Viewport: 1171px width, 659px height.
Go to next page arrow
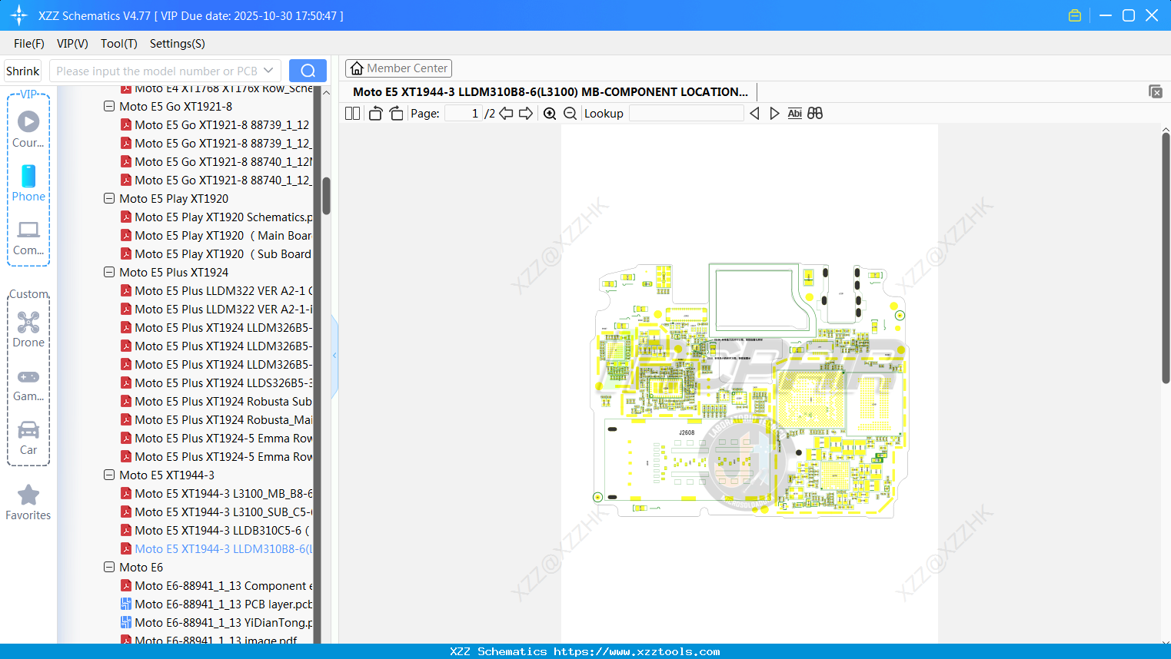pyautogui.click(x=526, y=114)
